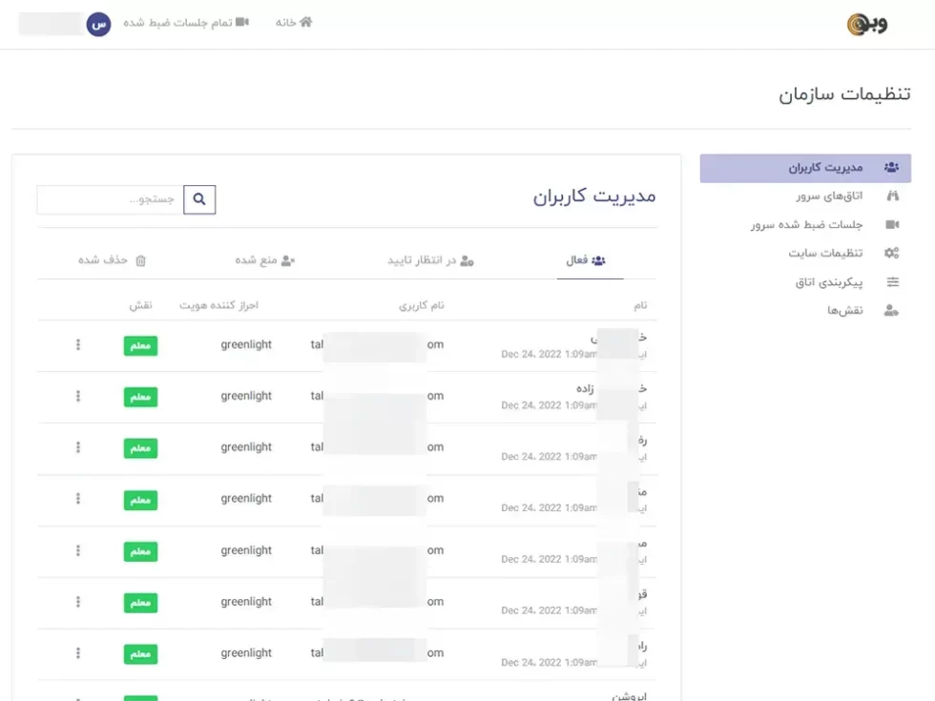The height and width of the screenshot is (701, 935).
Task: Switch to فعال active users tab
Action: 589,260
